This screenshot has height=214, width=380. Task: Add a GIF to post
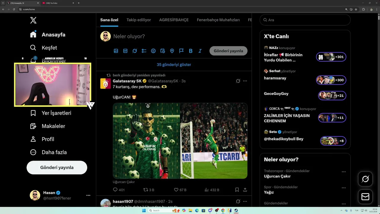(x=125, y=51)
